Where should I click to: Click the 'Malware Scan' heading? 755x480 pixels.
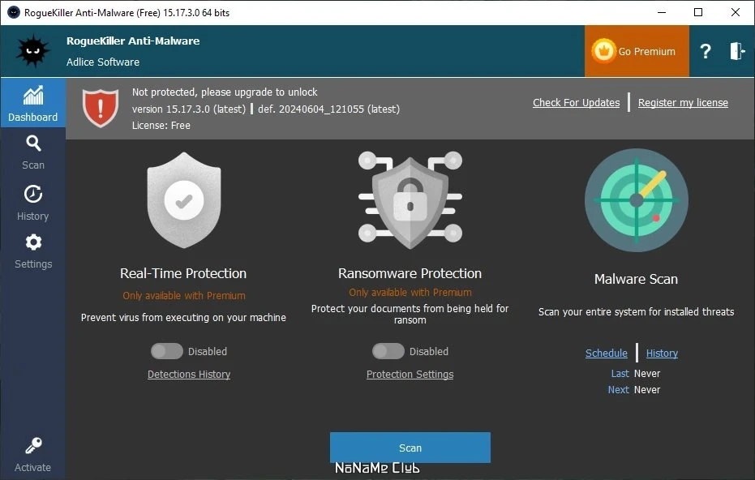(x=636, y=279)
